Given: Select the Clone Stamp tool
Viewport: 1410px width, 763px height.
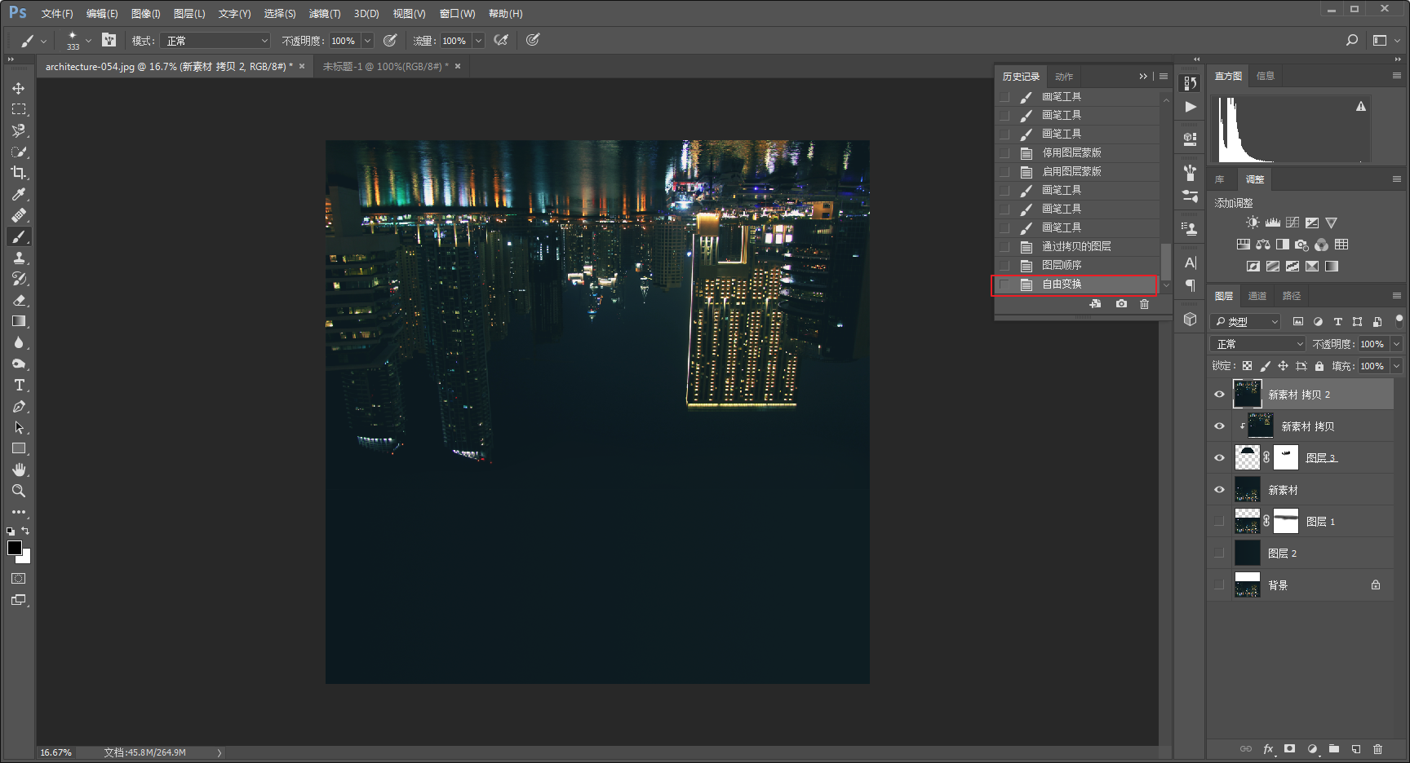Looking at the screenshot, I should point(19,258).
